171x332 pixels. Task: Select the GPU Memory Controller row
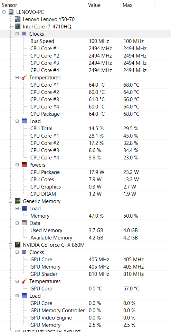point(86,311)
